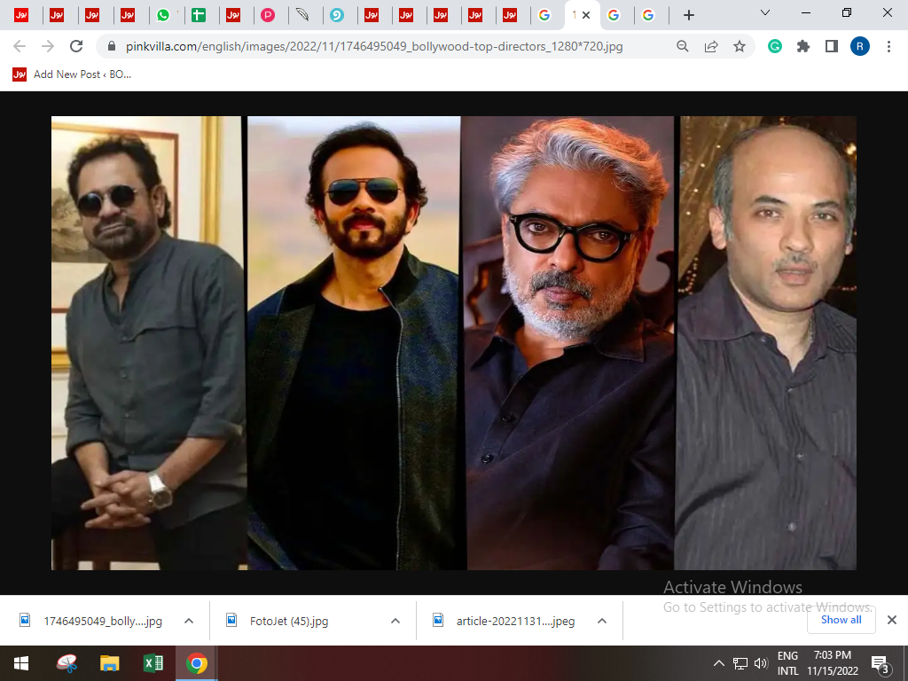The width and height of the screenshot is (908, 681).
Task: Expand options for 1746495049_bolly download
Action: coord(188,621)
